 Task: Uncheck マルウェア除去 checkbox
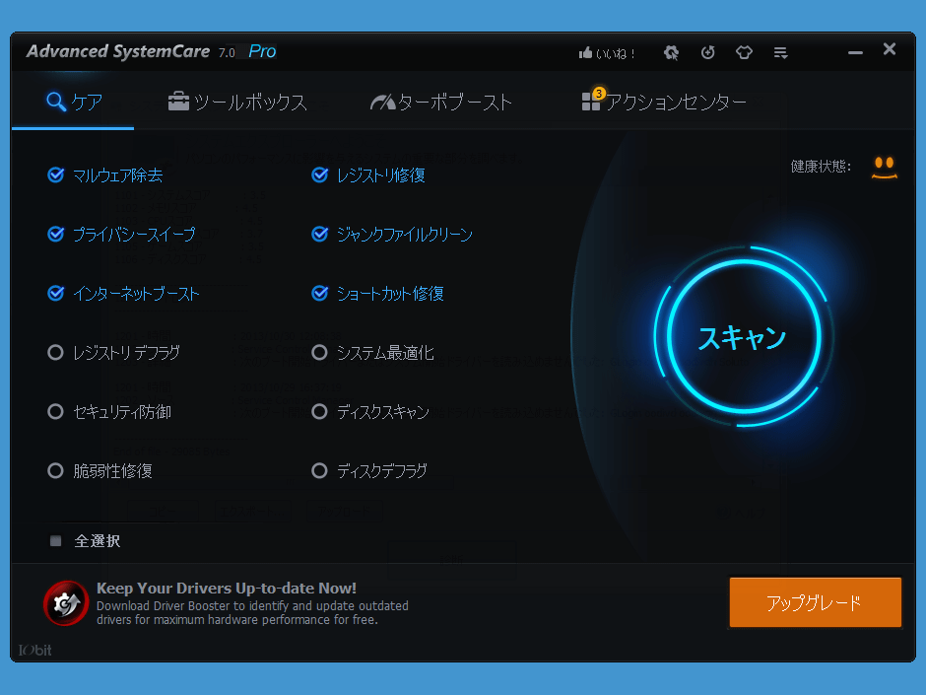(55, 174)
